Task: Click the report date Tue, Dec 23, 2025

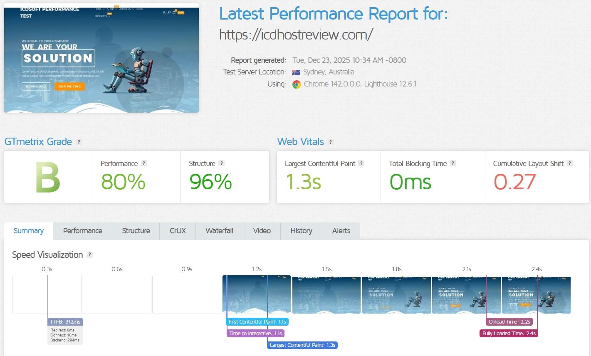Action: [x=349, y=60]
